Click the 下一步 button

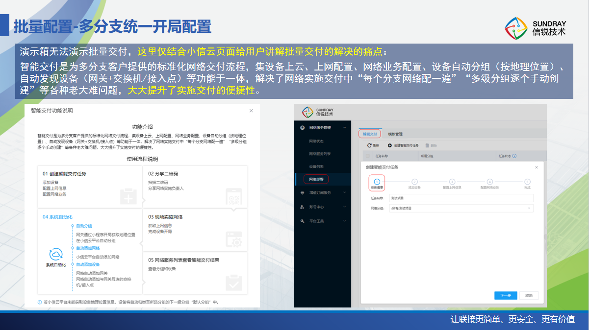tap(506, 295)
